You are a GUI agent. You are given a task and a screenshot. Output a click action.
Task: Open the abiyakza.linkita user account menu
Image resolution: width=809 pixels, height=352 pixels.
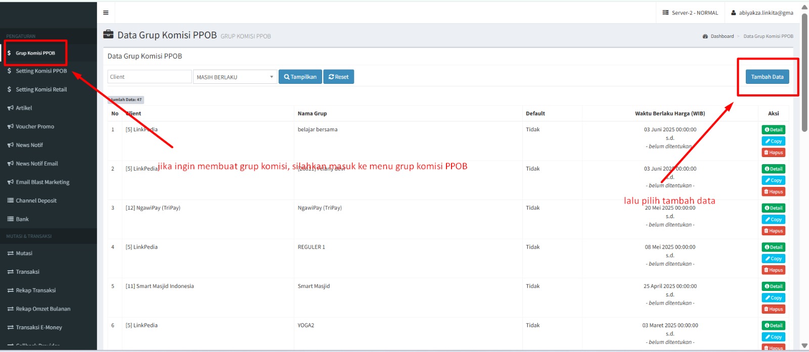coord(762,13)
